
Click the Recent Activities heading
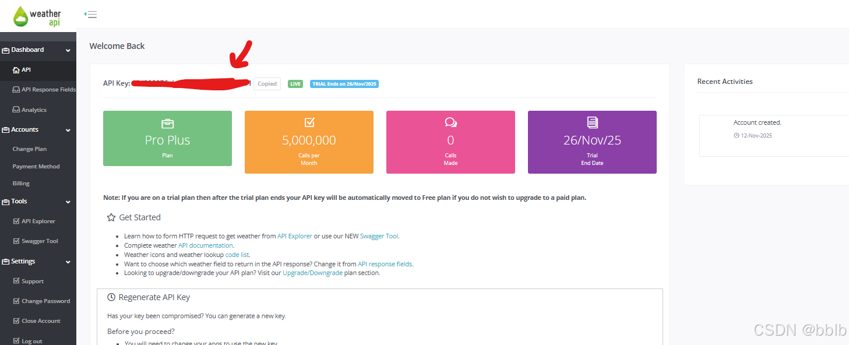[x=725, y=82]
